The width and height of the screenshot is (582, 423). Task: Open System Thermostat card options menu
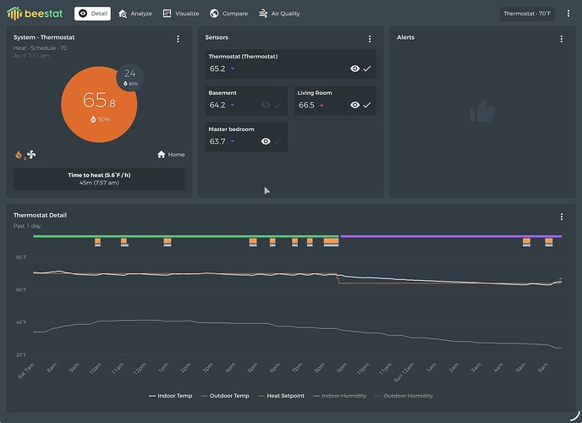(x=178, y=39)
